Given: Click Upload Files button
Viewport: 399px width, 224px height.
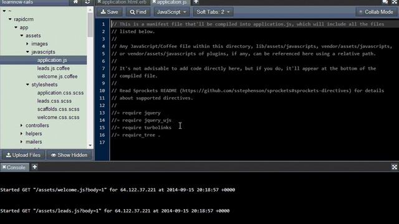Looking at the screenshot, I should [x=23, y=155].
